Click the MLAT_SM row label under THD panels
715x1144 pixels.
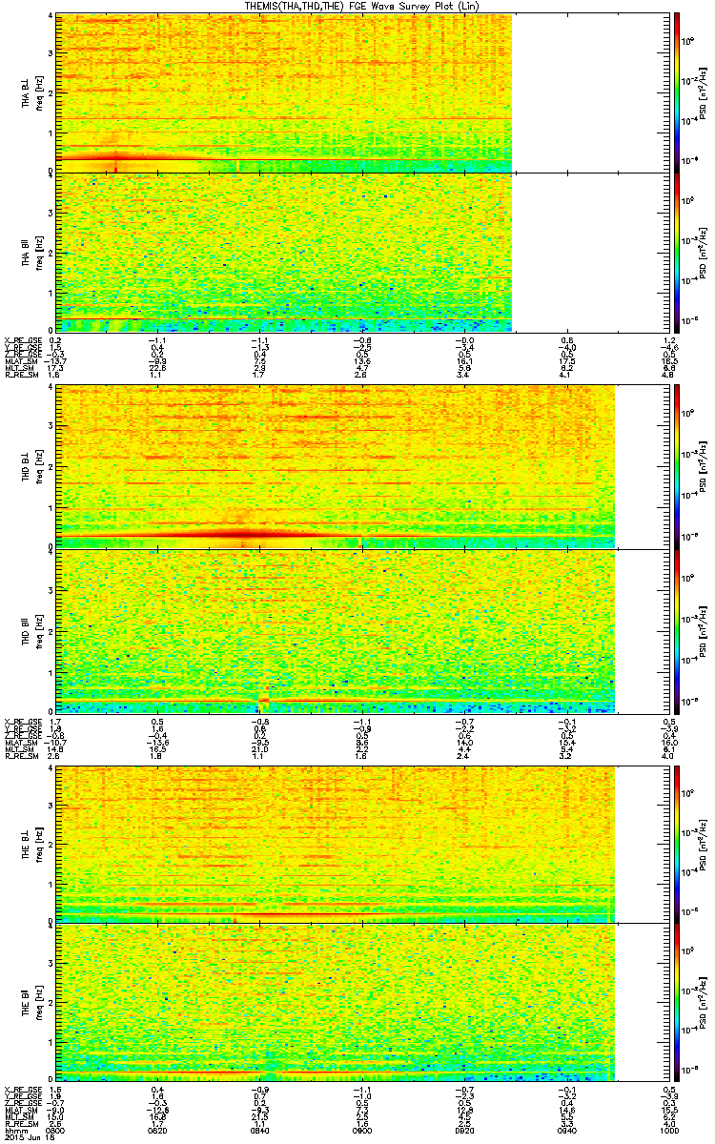tap(21, 741)
